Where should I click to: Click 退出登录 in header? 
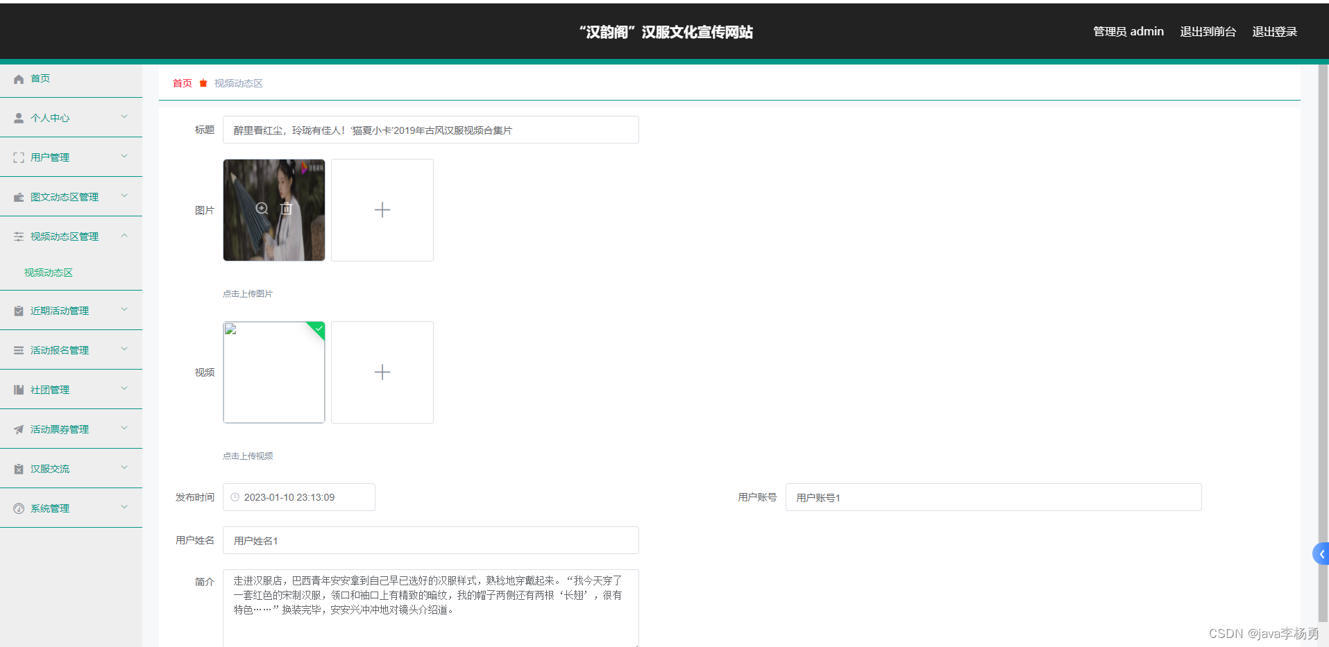pos(1275,32)
